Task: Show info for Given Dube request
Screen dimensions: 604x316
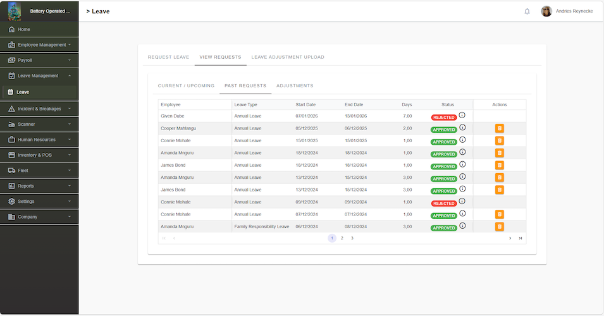Action: click(x=462, y=115)
